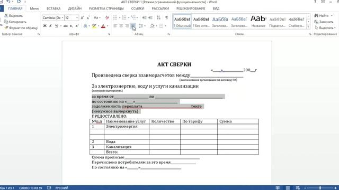339x190 pixels.
Task: Click the proofing book icon in the status bar
Action: 49,188
